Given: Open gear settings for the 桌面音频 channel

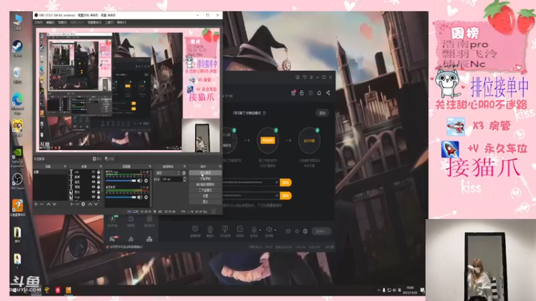Looking at the screenshot, I should coord(146,197).
